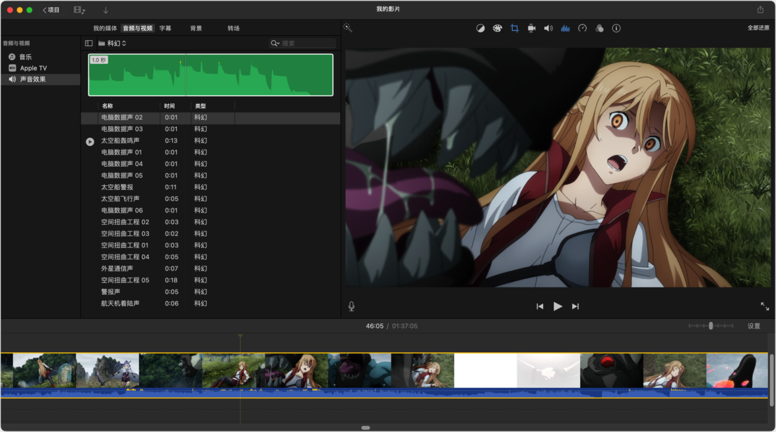Select 空间扭曲工程 02 sound effect
The width and height of the screenshot is (776, 432).
tap(210, 222)
